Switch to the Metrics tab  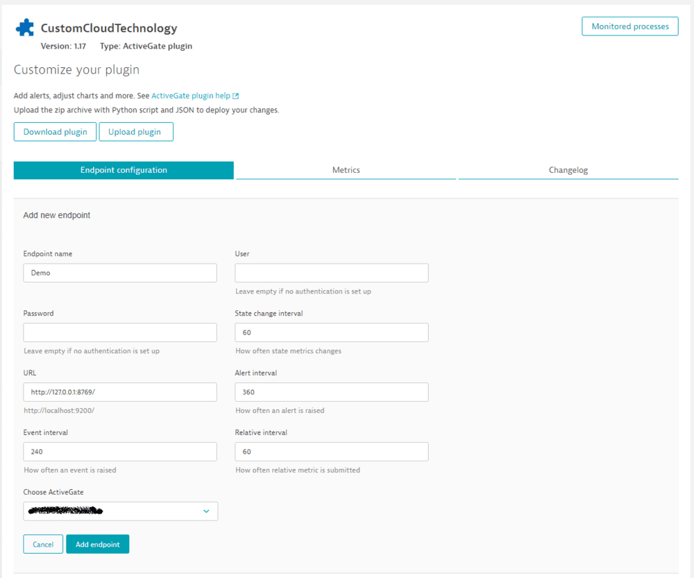[x=346, y=169]
